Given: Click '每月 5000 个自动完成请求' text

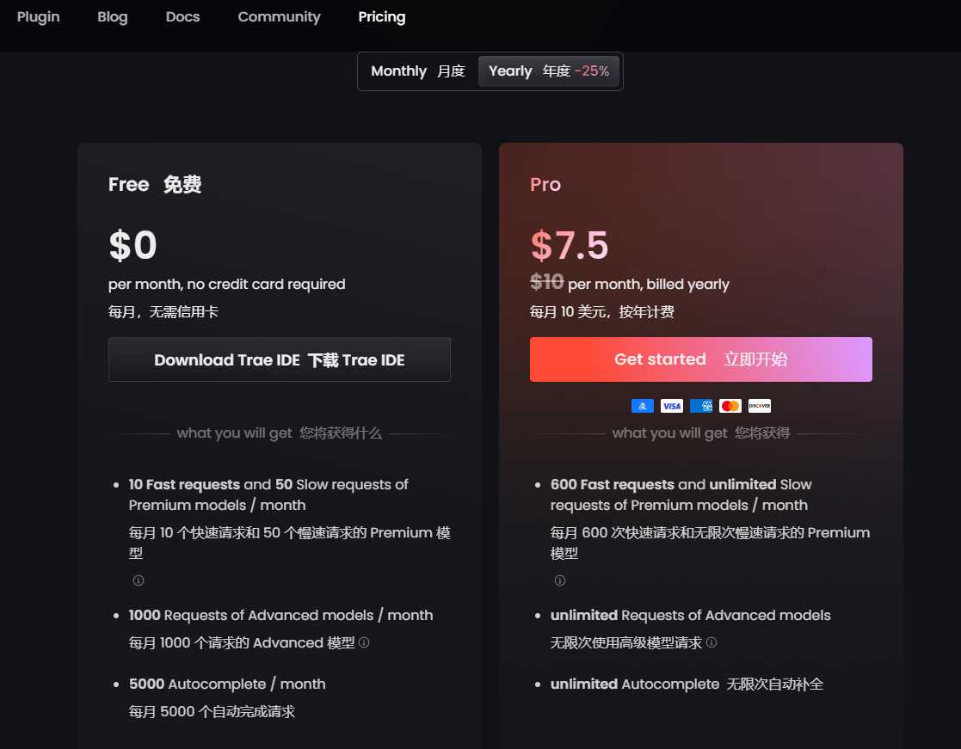Looking at the screenshot, I should tap(212, 712).
